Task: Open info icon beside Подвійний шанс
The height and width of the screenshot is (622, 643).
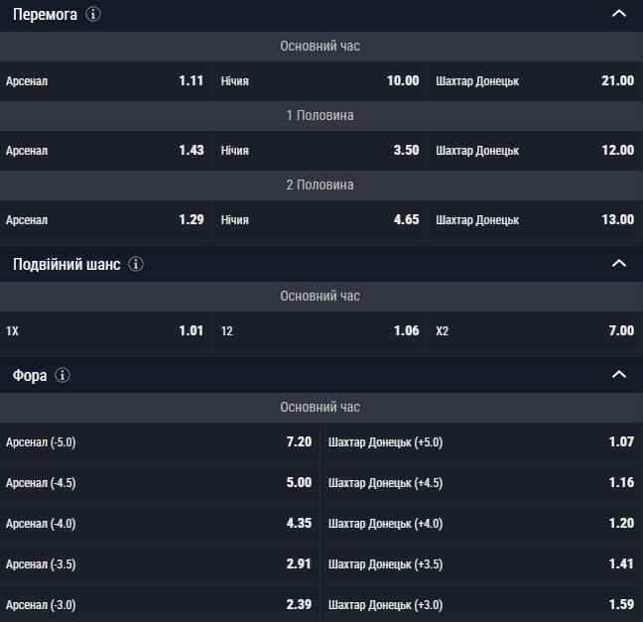Action: 136,264
